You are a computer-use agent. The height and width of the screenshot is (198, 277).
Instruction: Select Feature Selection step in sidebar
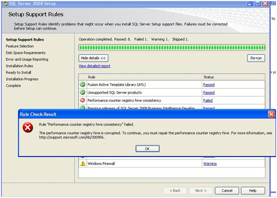point(20,46)
